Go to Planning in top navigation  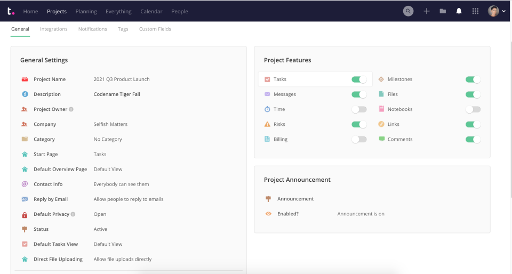pyautogui.click(x=86, y=11)
